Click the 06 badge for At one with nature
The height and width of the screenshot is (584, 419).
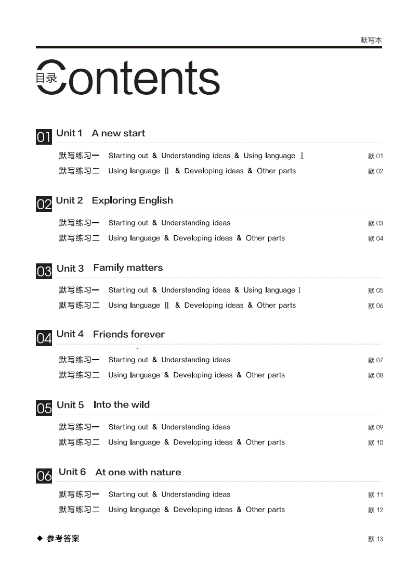click(x=44, y=476)
